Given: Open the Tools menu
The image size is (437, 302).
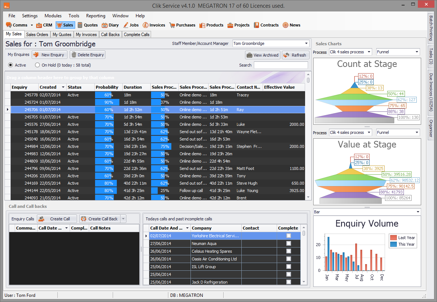Looking at the screenshot, I should pyautogui.click(x=74, y=16).
